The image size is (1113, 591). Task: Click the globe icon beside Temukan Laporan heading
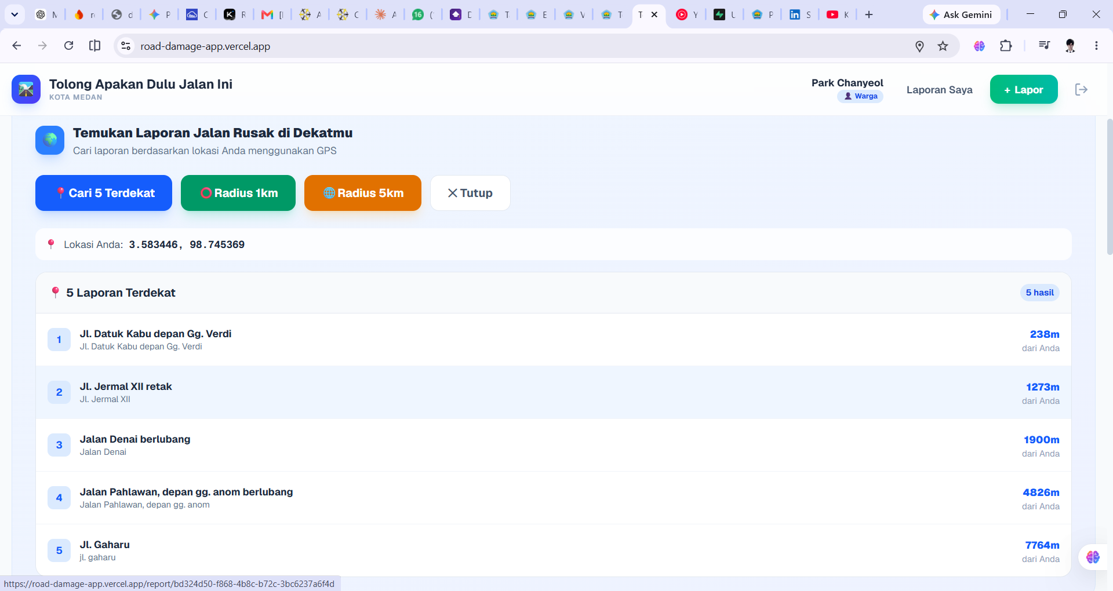[x=50, y=140]
